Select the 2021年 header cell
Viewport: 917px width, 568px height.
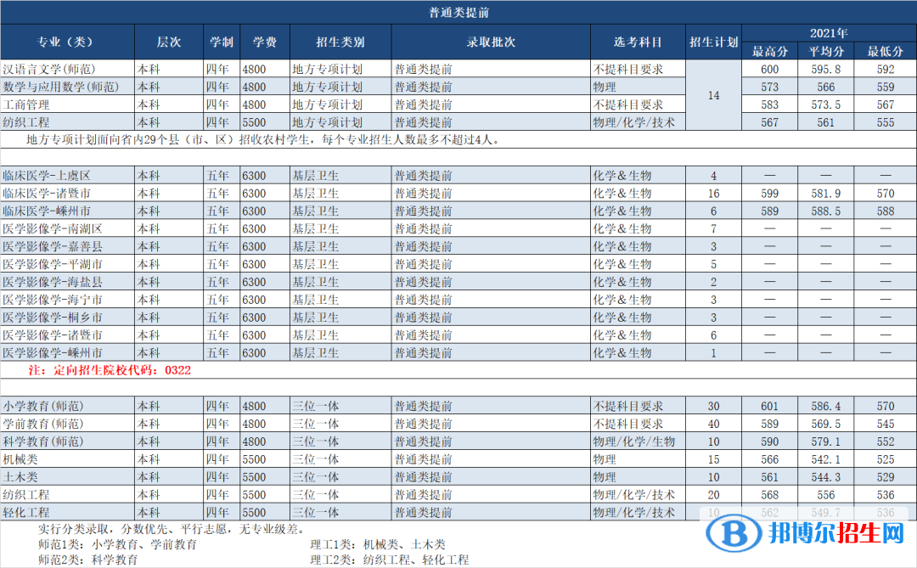(x=829, y=33)
